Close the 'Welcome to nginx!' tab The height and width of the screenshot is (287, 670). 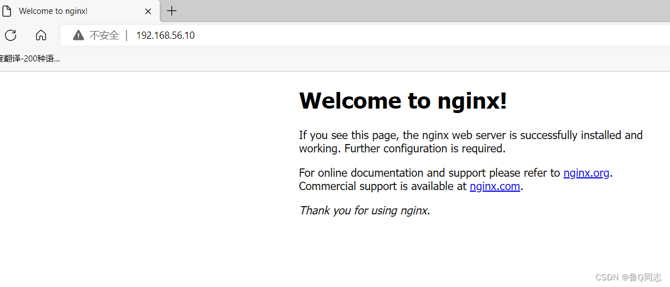(x=148, y=11)
